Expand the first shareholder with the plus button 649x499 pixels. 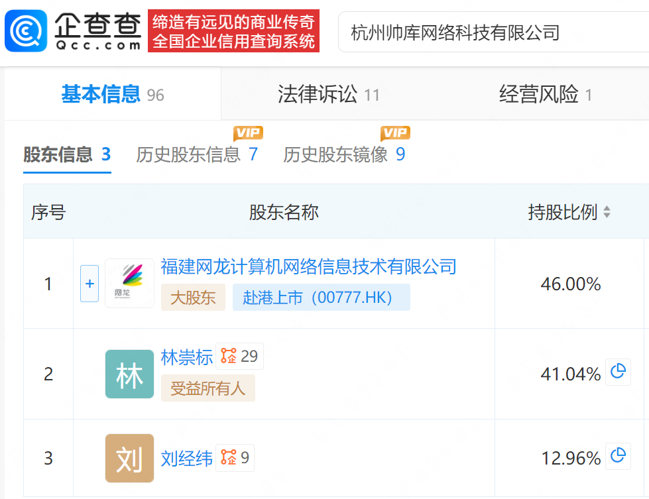(x=89, y=284)
